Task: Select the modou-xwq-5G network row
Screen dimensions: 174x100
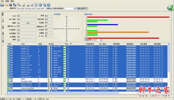Action: pos(87,77)
